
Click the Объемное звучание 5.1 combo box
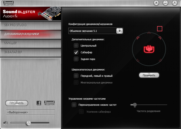96,31
